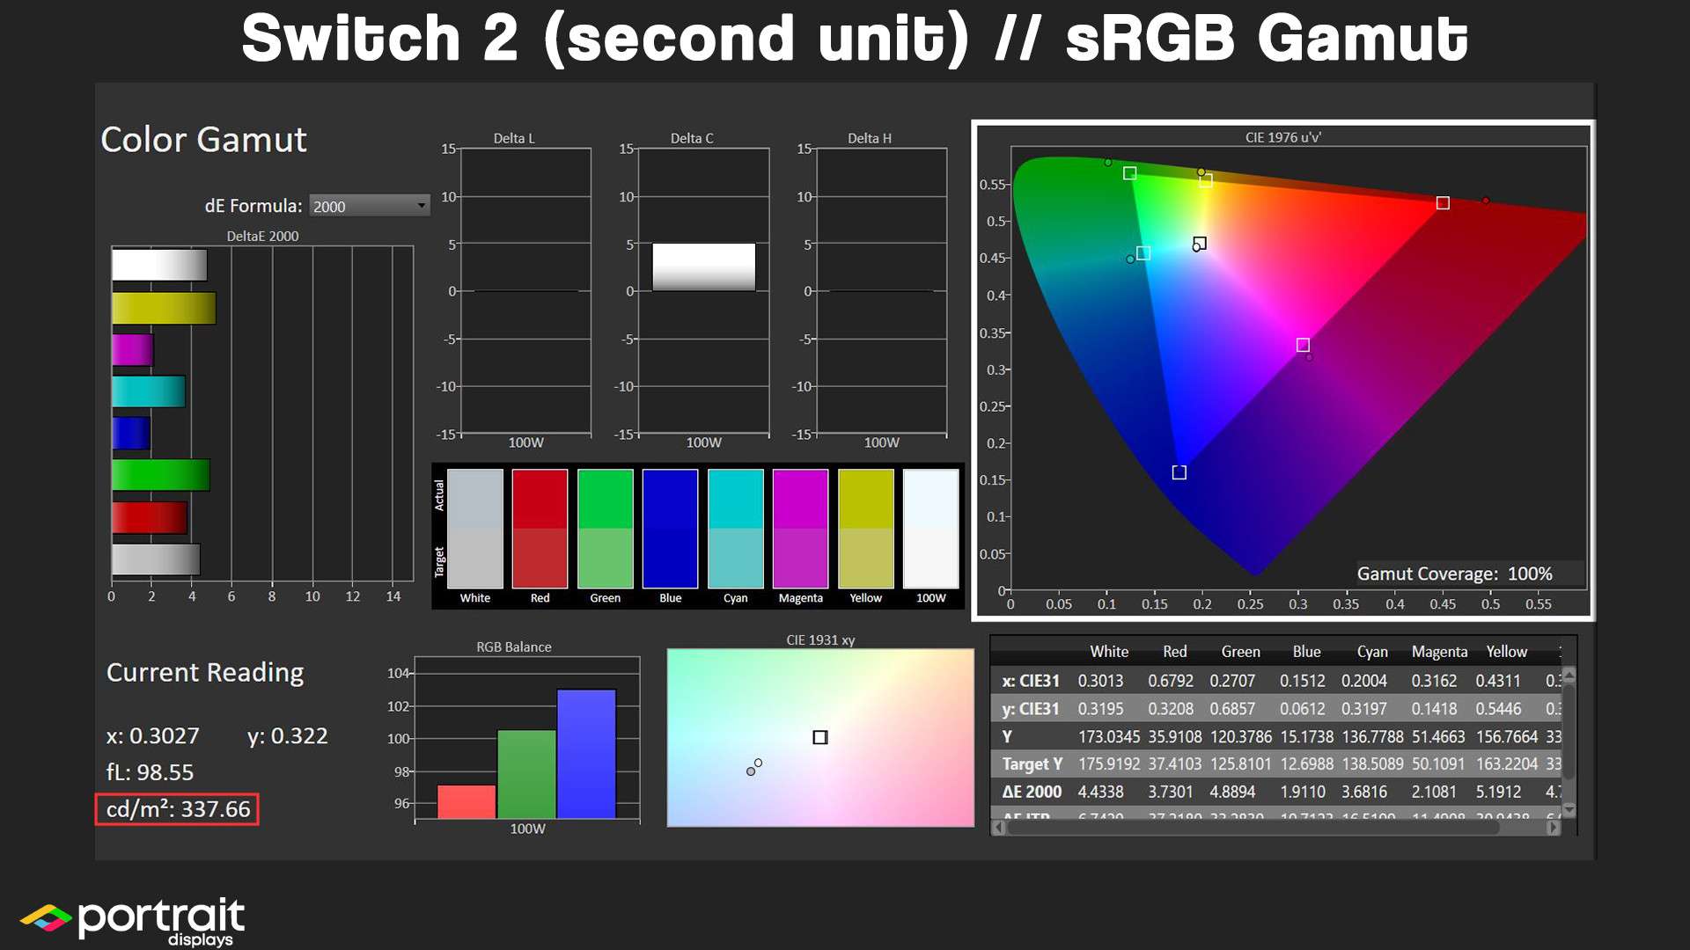Click the 'Gamut Coverage: 100%' label
The height and width of the screenshot is (950, 1690).
1454,574
